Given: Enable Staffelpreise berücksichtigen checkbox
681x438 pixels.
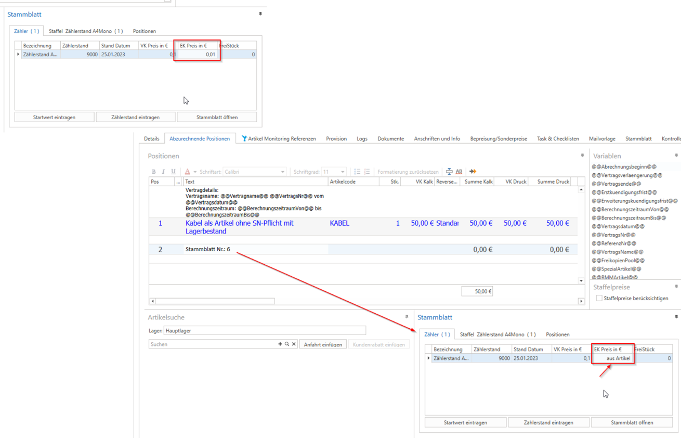Looking at the screenshot, I should coord(599,299).
